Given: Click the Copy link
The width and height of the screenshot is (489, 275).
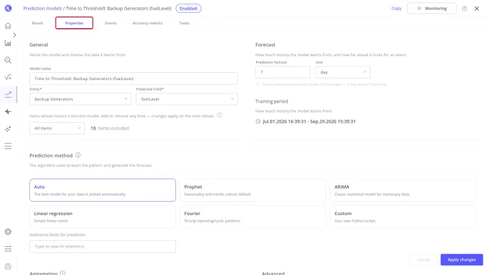Looking at the screenshot, I should [x=396, y=9].
